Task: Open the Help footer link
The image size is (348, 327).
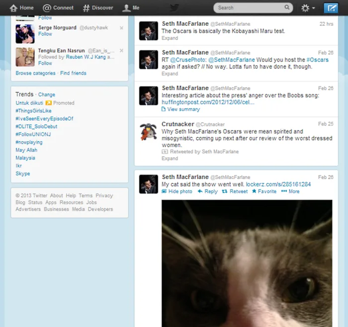Action: (71, 196)
